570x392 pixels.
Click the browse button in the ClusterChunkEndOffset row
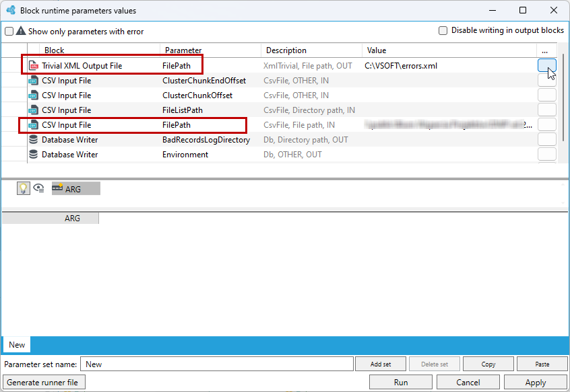(546, 80)
